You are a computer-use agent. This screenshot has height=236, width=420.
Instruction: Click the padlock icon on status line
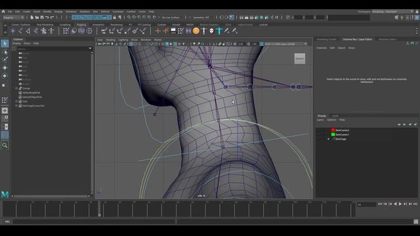tap(115, 18)
